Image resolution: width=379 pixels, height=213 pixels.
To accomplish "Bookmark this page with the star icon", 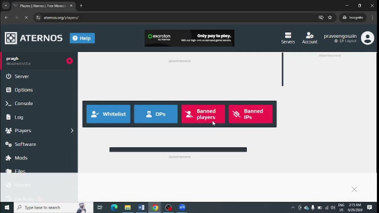I will 330,17.
